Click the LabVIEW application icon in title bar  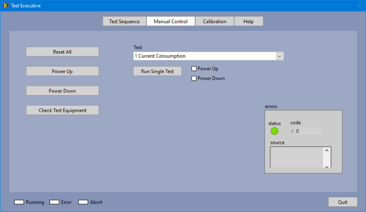pyautogui.click(x=5, y=5)
